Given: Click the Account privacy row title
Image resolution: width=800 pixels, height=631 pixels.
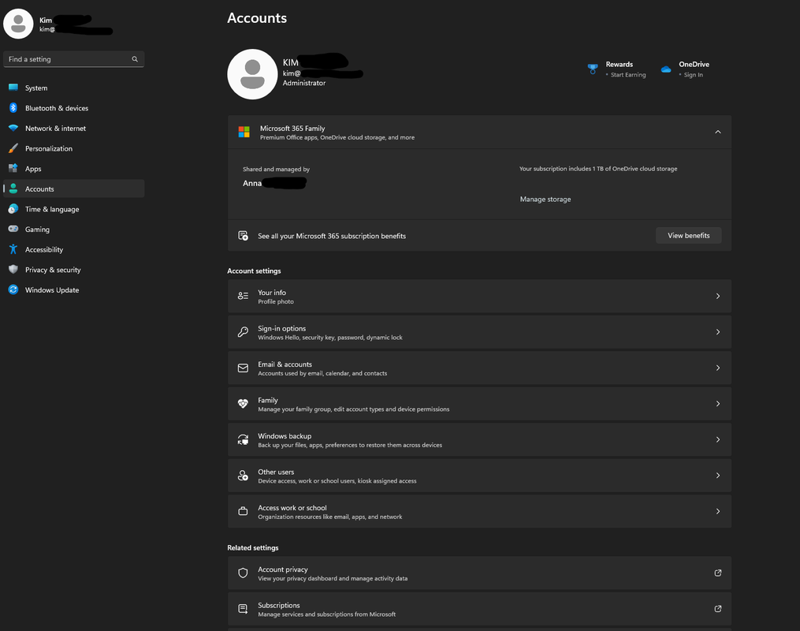Looking at the screenshot, I should (x=283, y=569).
